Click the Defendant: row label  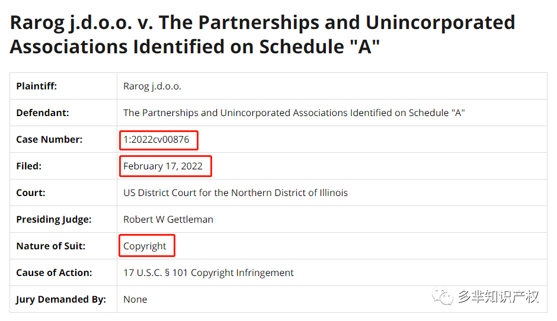point(43,113)
